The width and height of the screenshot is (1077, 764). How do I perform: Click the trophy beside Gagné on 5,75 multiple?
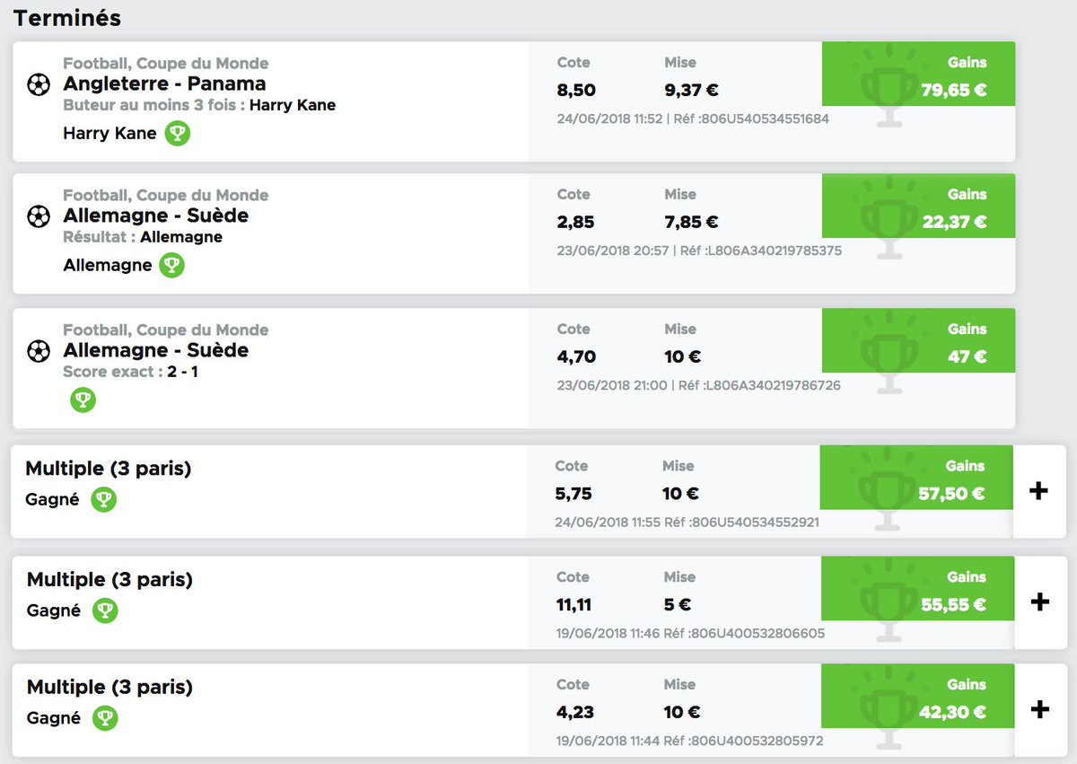pos(104,500)
